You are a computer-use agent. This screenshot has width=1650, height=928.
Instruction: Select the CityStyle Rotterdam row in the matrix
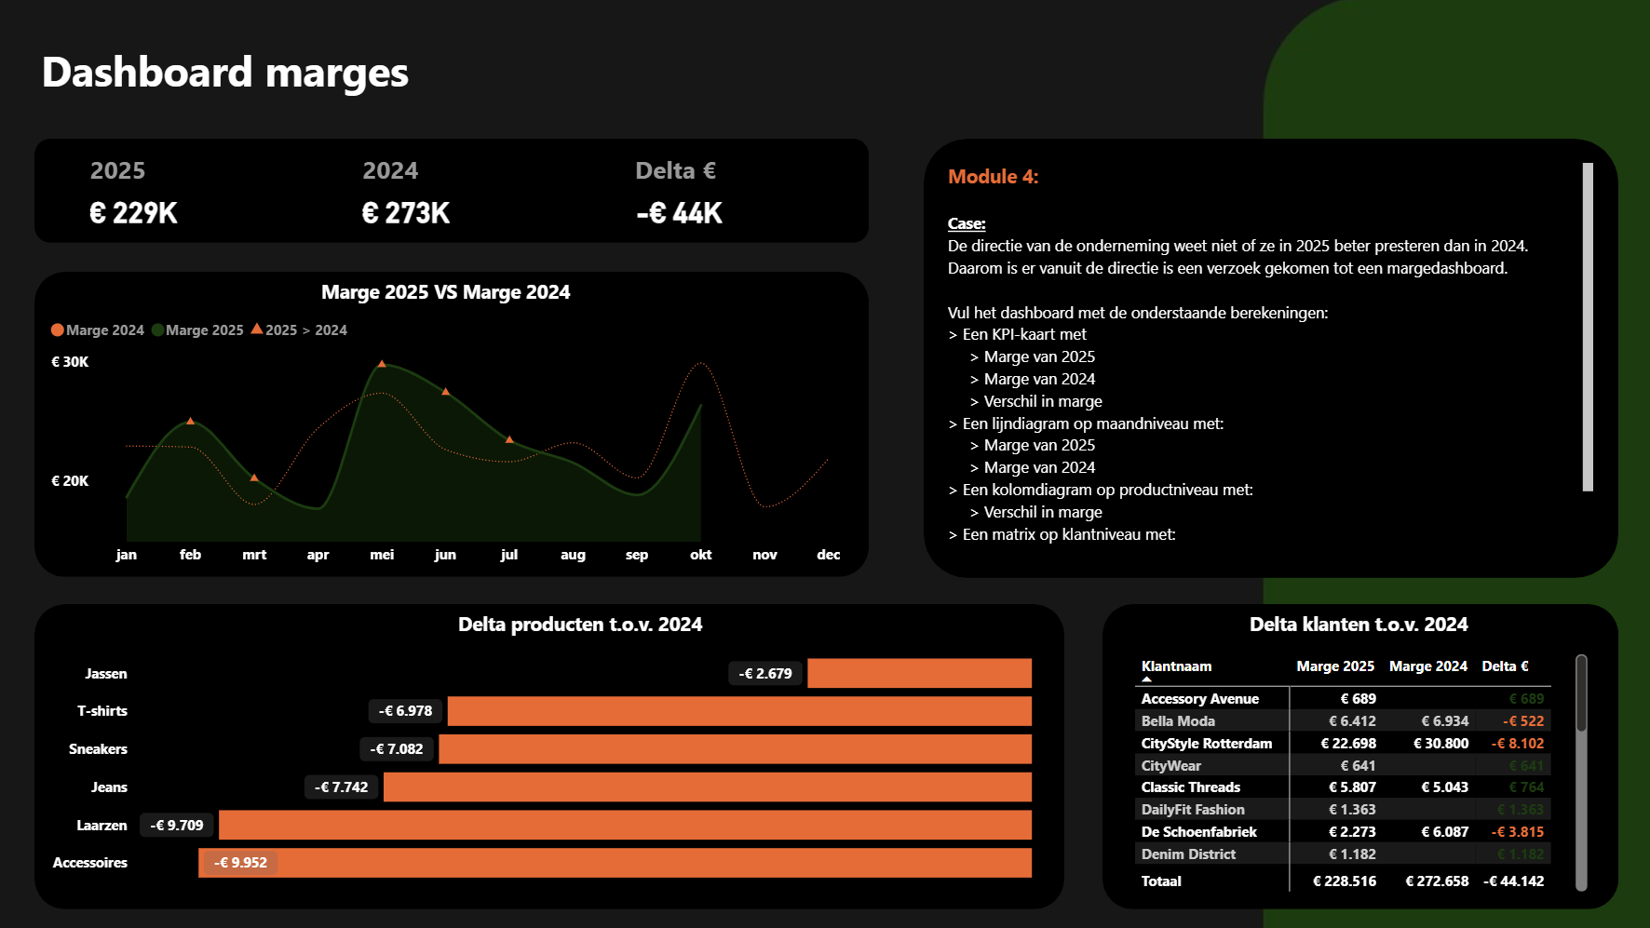pyautogui.click(x=1206, y=744)
